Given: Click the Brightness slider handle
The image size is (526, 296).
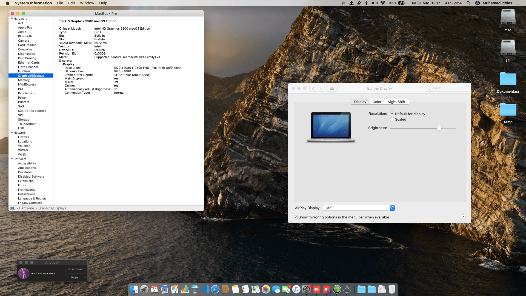Looking at the screenshot, I should coord(439,128).
